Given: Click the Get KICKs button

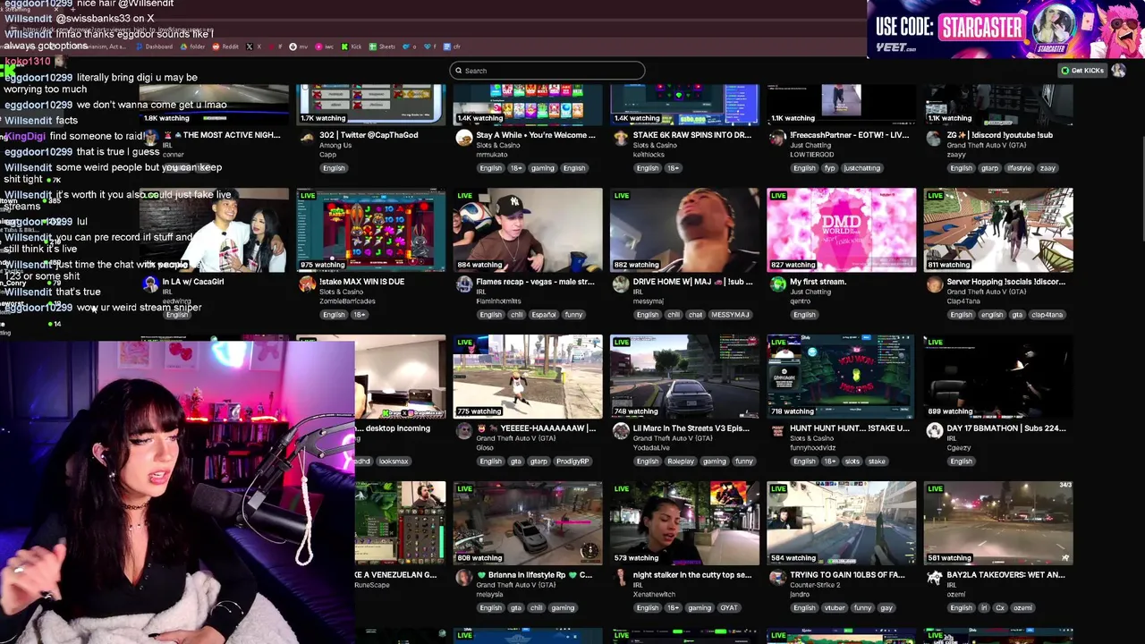Looking at the screenshot, I should click(1081, 71).
